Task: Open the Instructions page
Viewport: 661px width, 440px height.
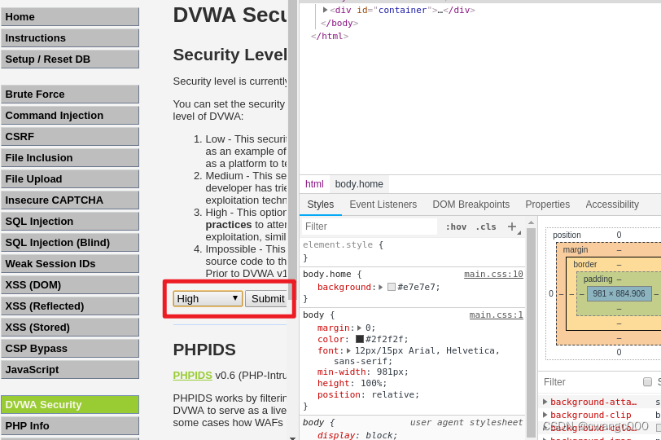Action: point(70,38)
